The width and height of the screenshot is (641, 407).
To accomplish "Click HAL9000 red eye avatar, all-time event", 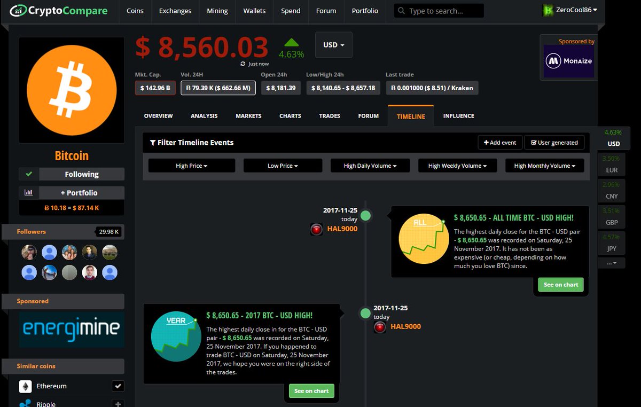I will (317, 229).
